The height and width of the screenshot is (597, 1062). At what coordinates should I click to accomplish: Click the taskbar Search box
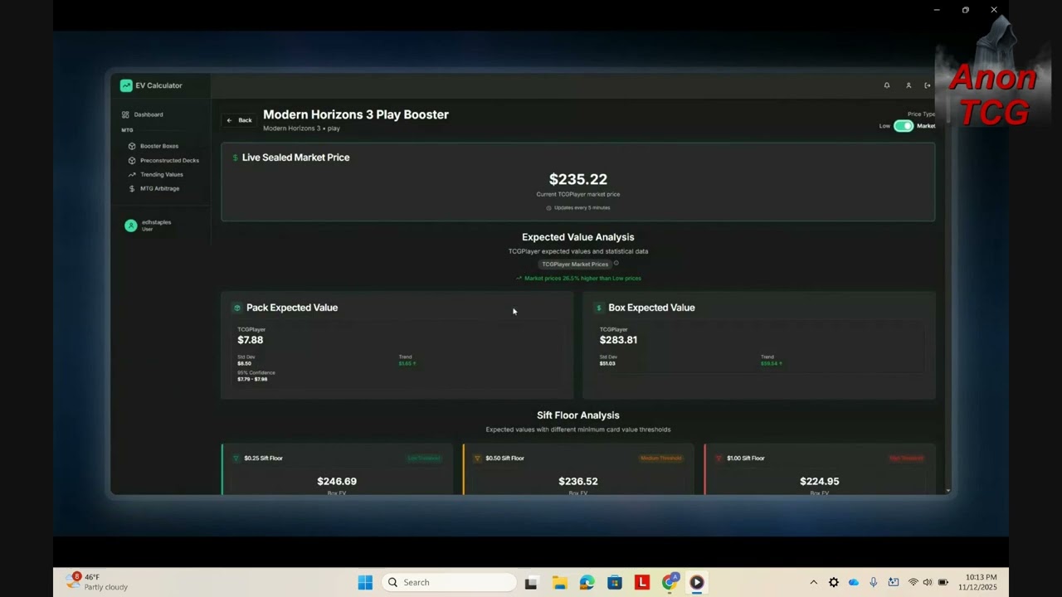[x=449, y=582]
